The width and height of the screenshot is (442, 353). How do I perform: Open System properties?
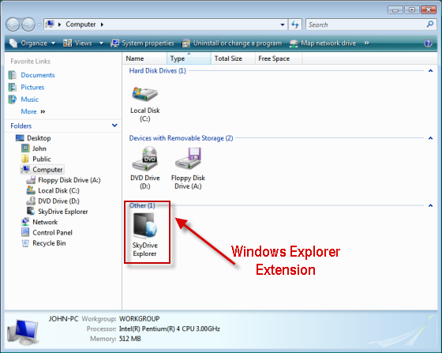(142, 43)
